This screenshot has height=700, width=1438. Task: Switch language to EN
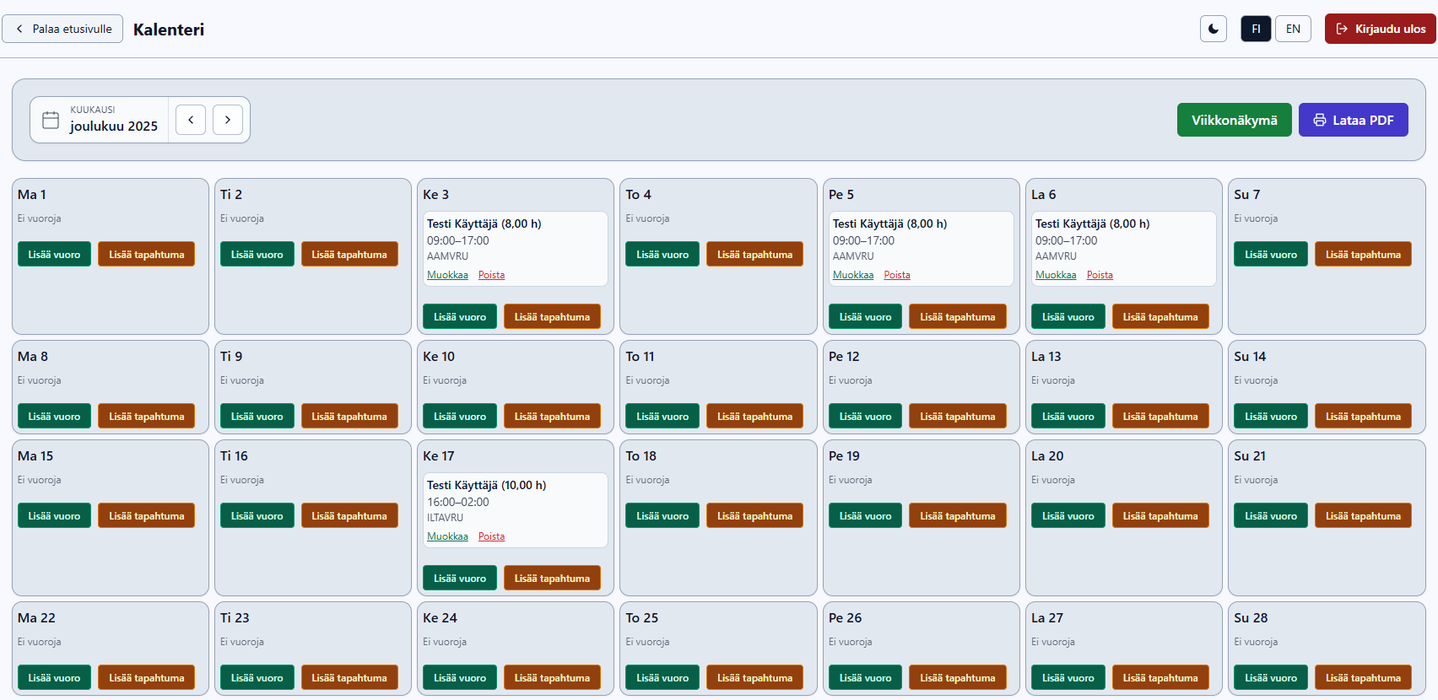pos(1293,29)
